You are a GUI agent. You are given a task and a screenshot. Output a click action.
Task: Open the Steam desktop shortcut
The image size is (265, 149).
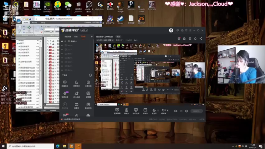pos(121,20)
